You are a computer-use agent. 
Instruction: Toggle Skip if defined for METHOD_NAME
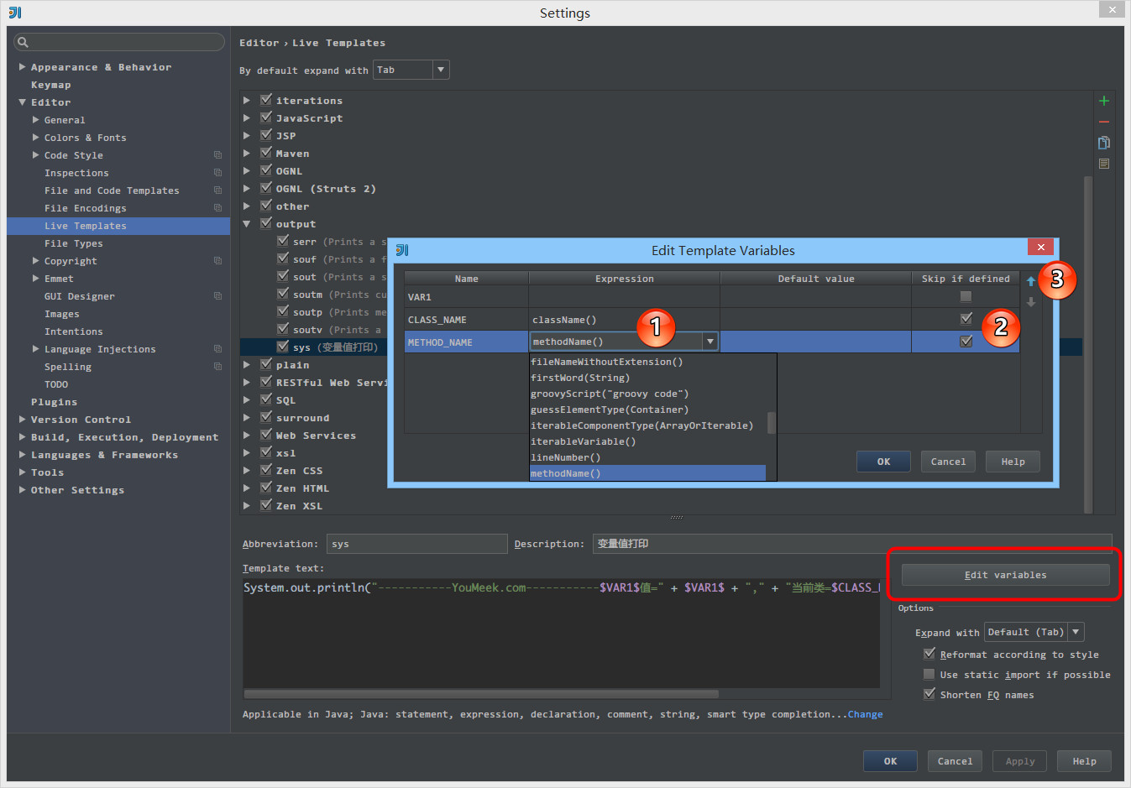966,342
